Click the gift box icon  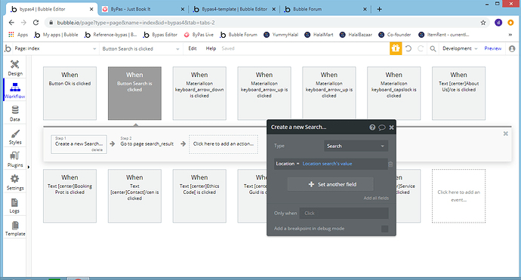tap(396, 48)
